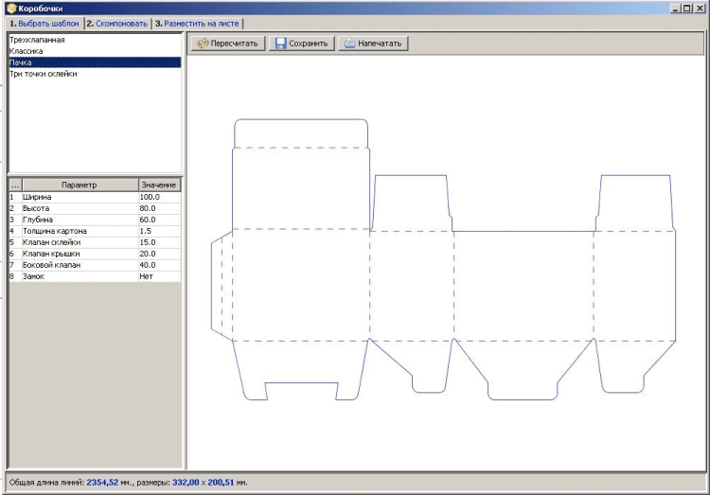The height and width of the screenshot is (495, 710).
Task: Select the Толщина картона parameter cell
Action: 80,231
